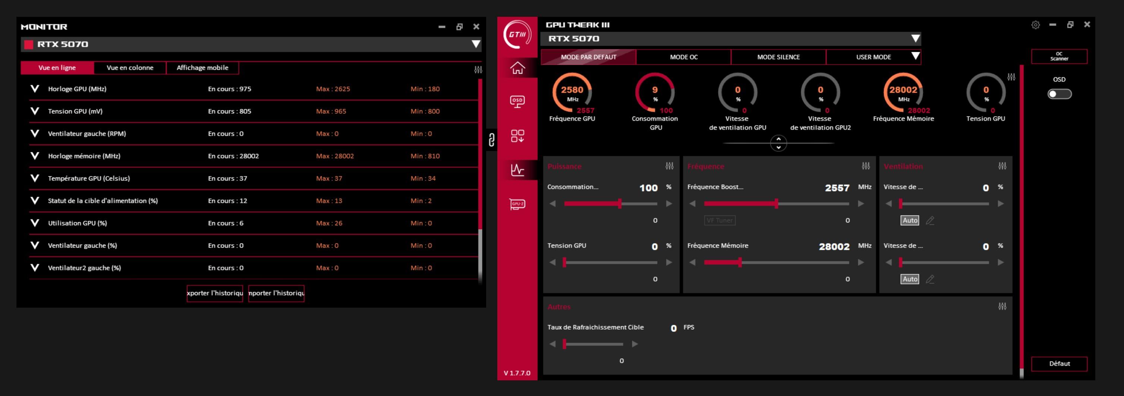The width and height of the screenshot is (1124, 396).
Task: Select the MODE OC profile tab
Action: point(683,57)
